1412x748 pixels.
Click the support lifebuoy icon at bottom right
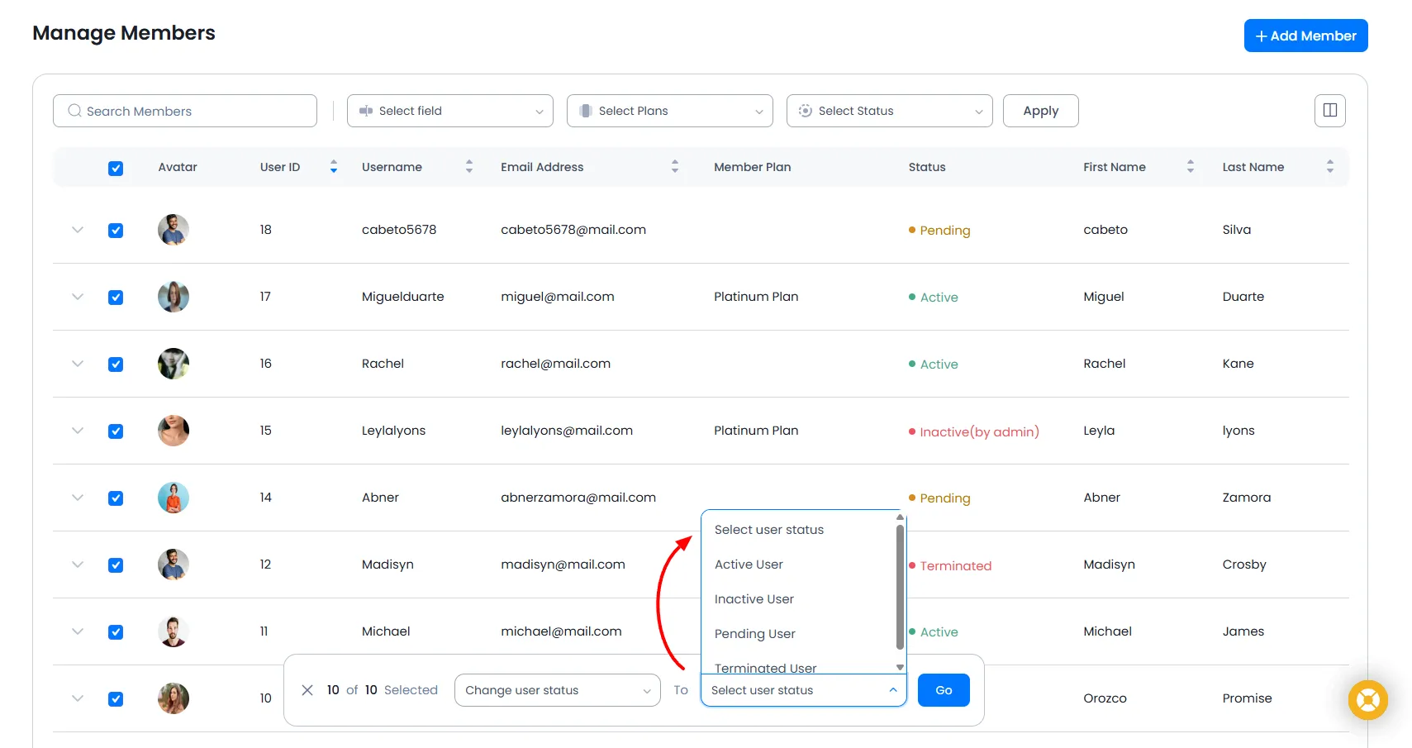[1367, 699]
